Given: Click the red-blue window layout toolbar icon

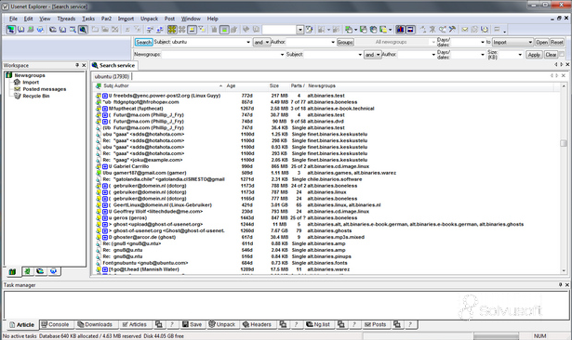Looking at the screenshot, I should pyautogui.click(x=410, y=30).
